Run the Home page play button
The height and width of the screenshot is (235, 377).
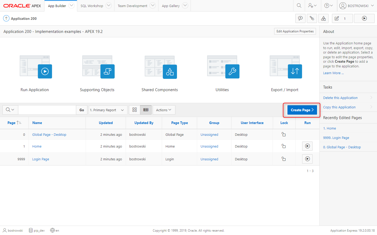click(307, 146)
